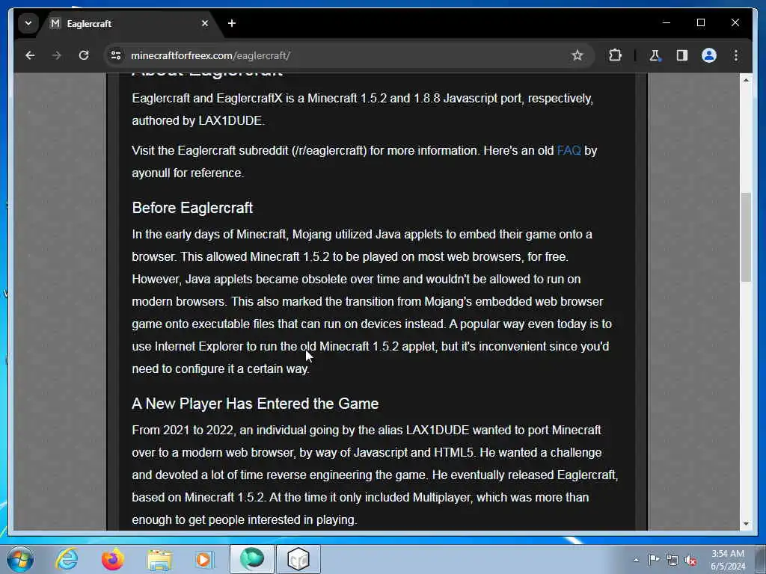Launch Firefox from the taskbar

112,559
